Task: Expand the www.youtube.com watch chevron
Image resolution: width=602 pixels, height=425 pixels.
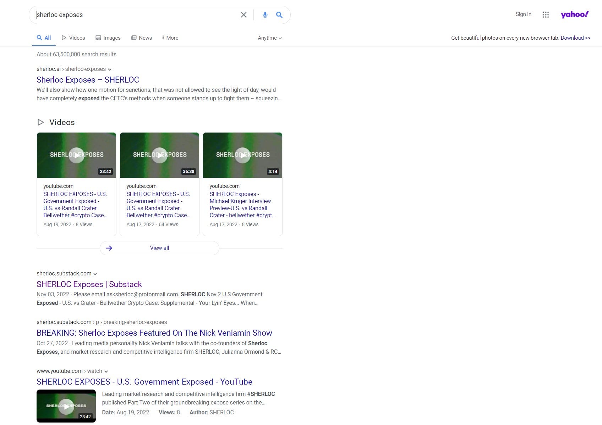Action: click(x=106, y=371)
